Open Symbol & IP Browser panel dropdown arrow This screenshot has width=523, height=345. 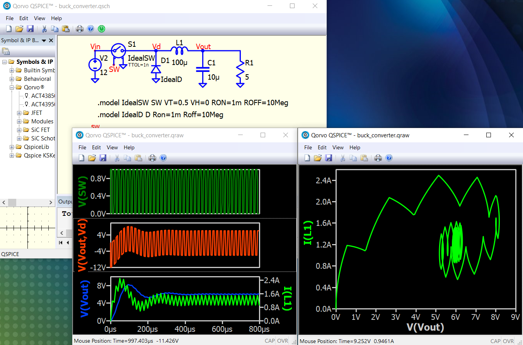point(44,40)
